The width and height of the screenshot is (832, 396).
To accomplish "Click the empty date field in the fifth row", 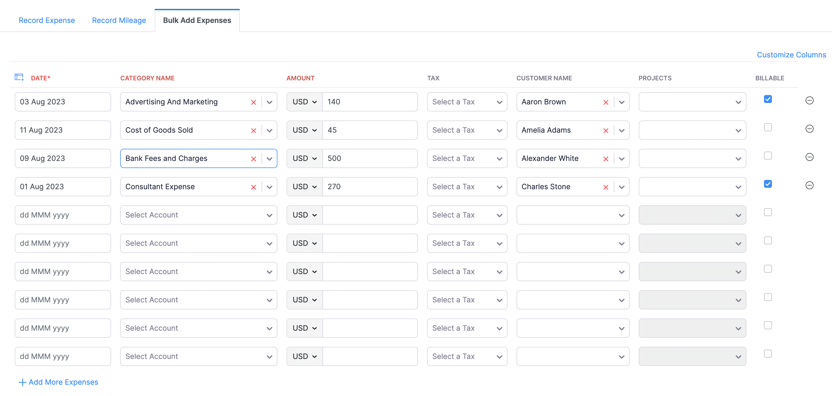I will [63, 215].
